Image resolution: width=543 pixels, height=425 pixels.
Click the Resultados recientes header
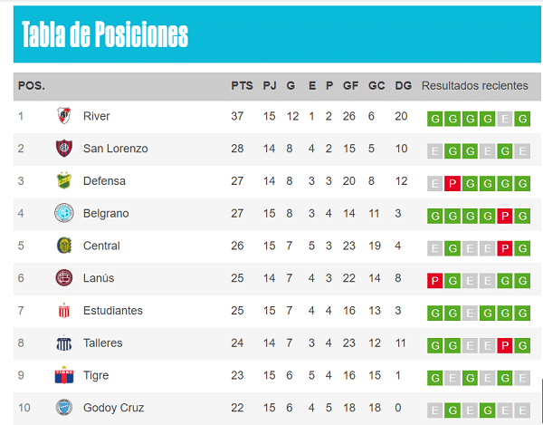click(x=475, y=85)
